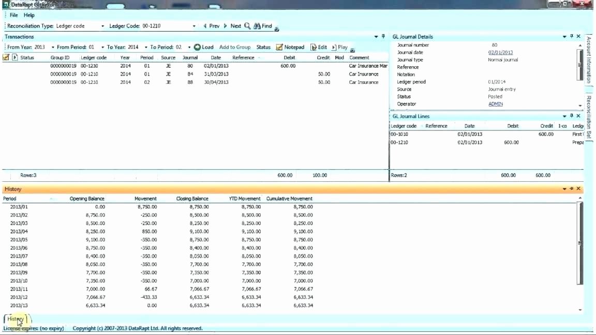This screenshot has width=596, height=335.
Task: Pin the Transactions panel
Action: (383, 37)
